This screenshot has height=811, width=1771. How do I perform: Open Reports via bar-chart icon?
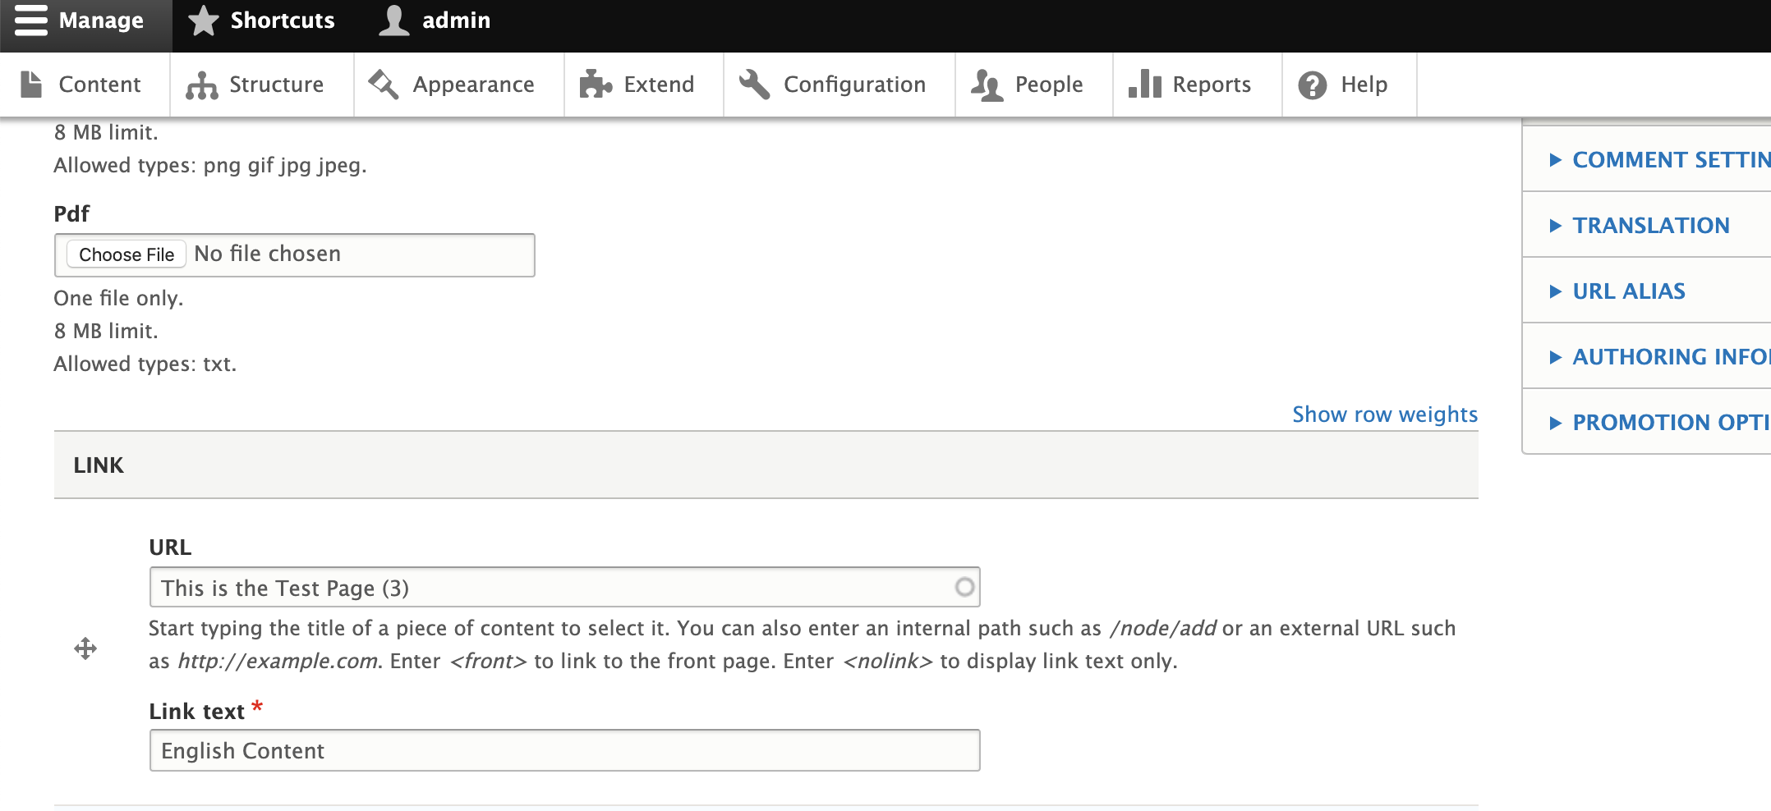(x=1144, y=85)
